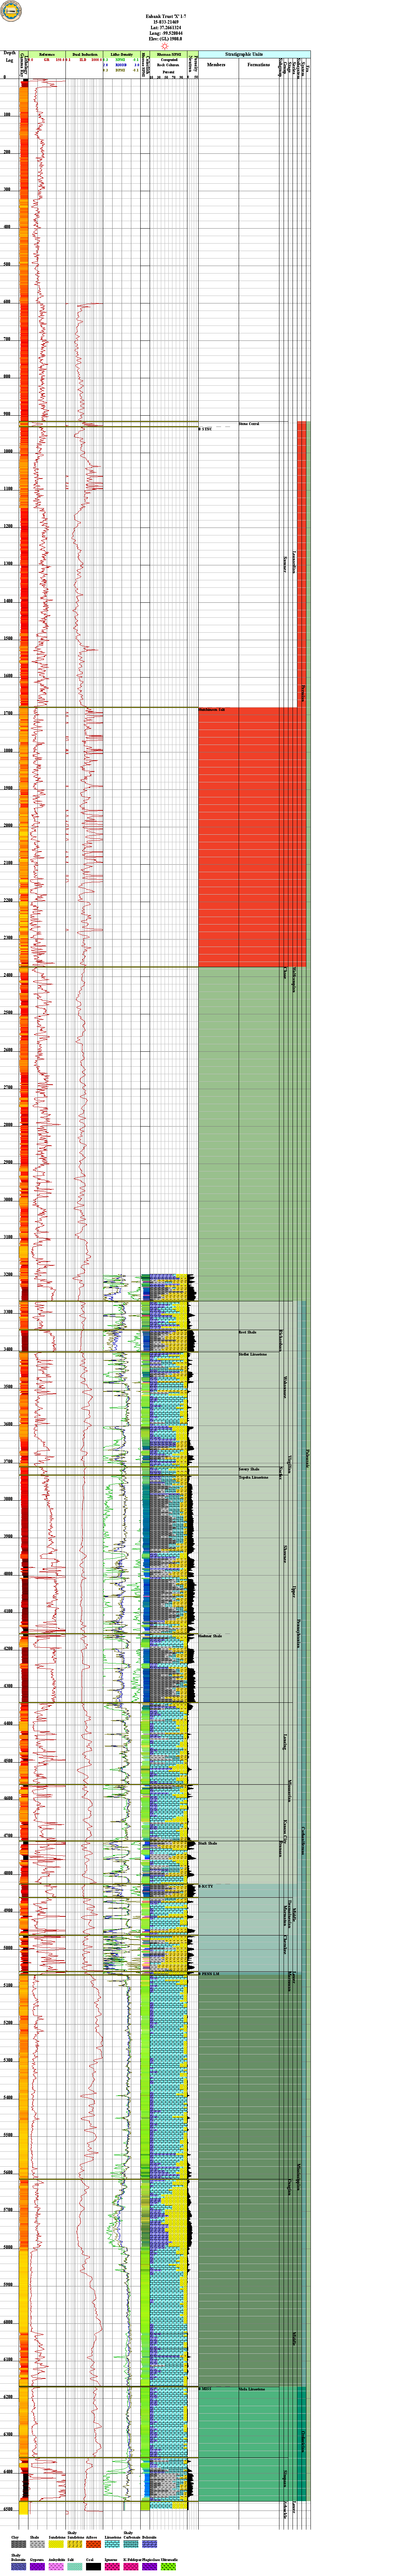
Task: Click the Members column heading
Action: click(216, 65)
